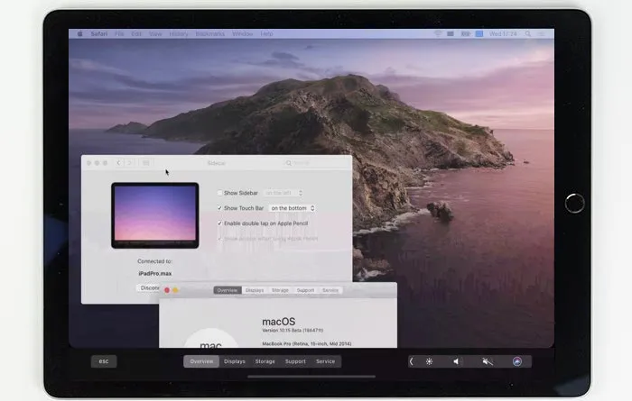Screen dimensions: 632x401
Task: Go back in Sidecar preferences window
Action: click(118, 163)
